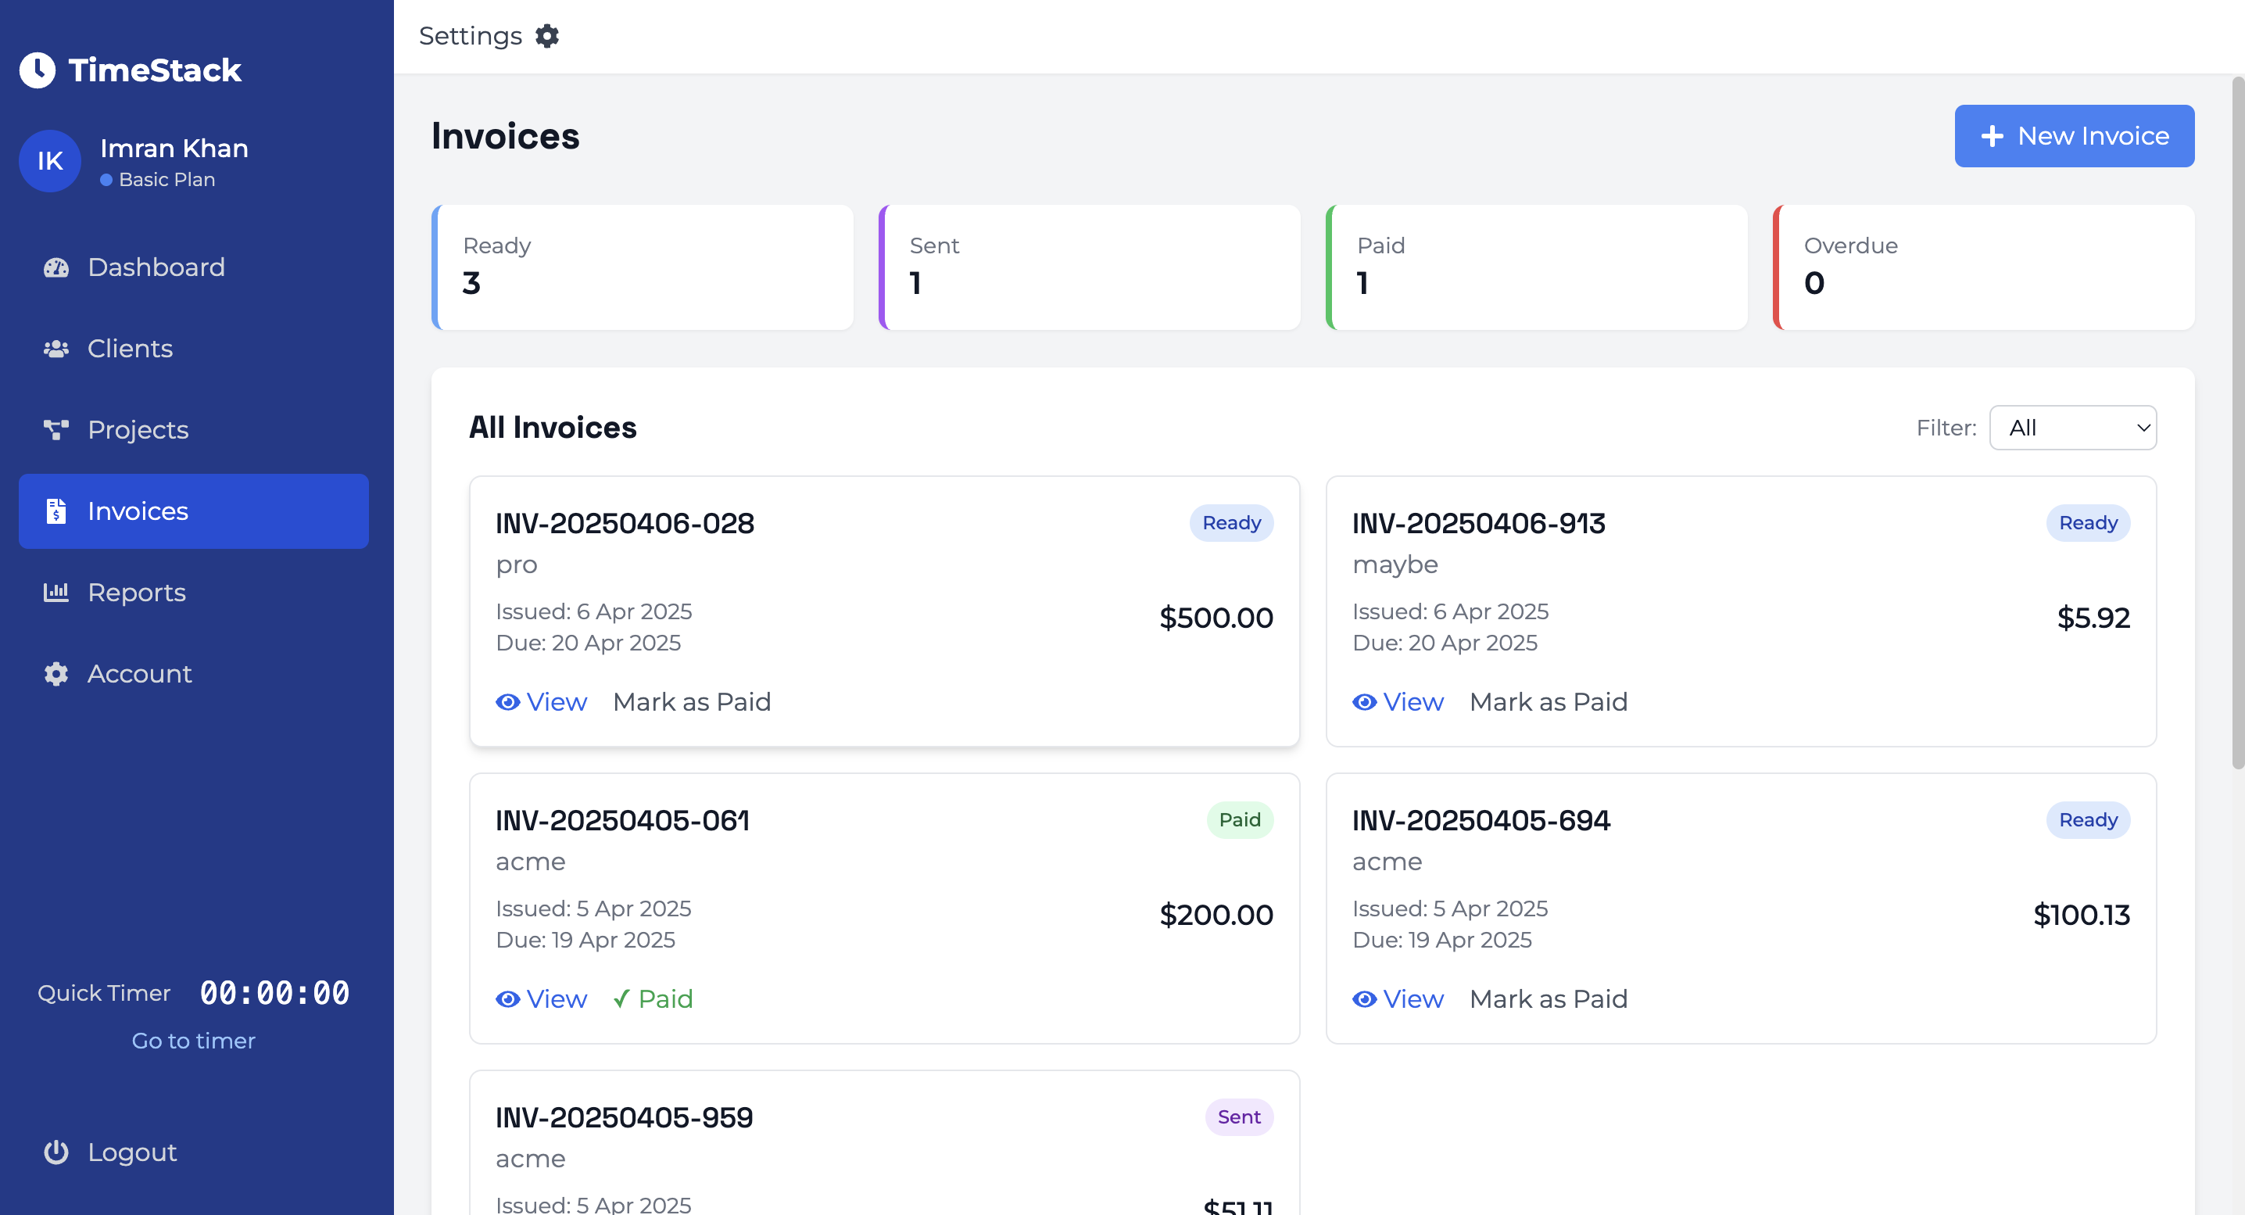Click the Ready summary card
This screenshot has width=2245, height=1215.
point(643,267)
